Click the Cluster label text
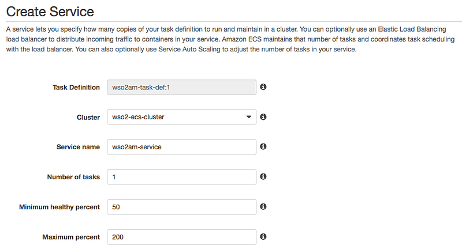This screenshot has width=462, height=249. [88, 117]
